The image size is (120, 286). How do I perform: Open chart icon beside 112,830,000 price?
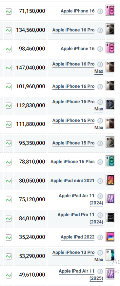click(9, 105)
